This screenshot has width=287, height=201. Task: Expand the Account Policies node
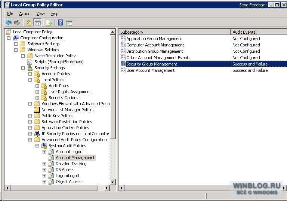tap(30, 74)
